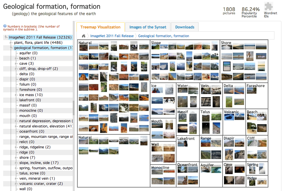Viewport: 284px width, 191px height.
Task: Select diapir (0) tree entry
Action: click(x=27, y=79)
